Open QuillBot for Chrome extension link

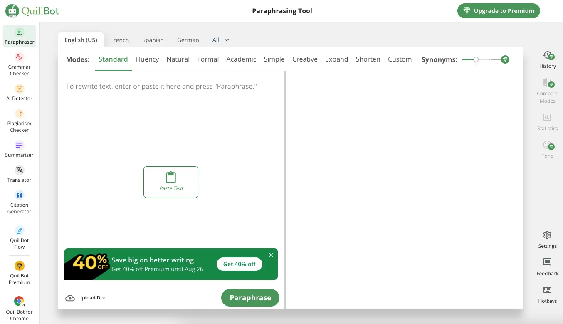[19, 309]
